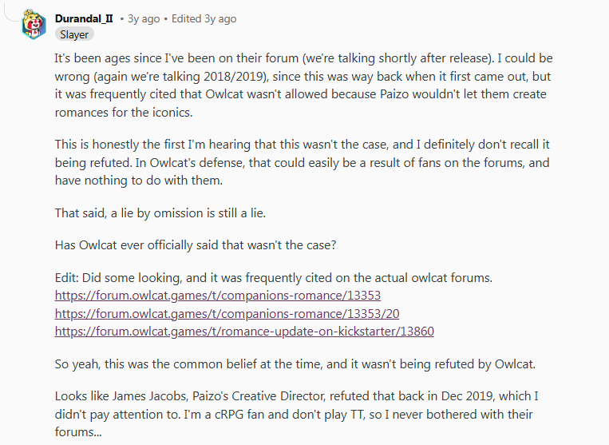Open the companions-romance/13353 forum link
Screen dimensions: 609x445
pyautogui.click(x=217, y=296)
